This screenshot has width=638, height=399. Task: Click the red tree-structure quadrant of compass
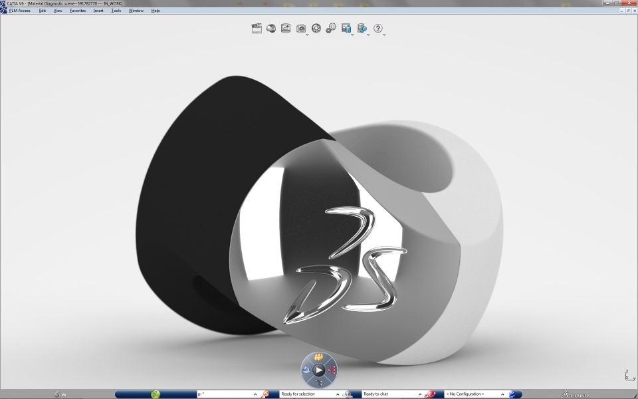(x=332, y=370)
